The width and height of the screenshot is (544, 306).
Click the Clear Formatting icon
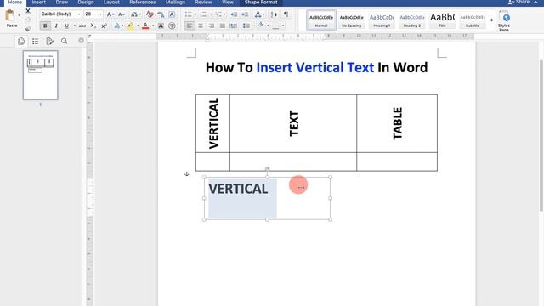(x=150, y=14)
